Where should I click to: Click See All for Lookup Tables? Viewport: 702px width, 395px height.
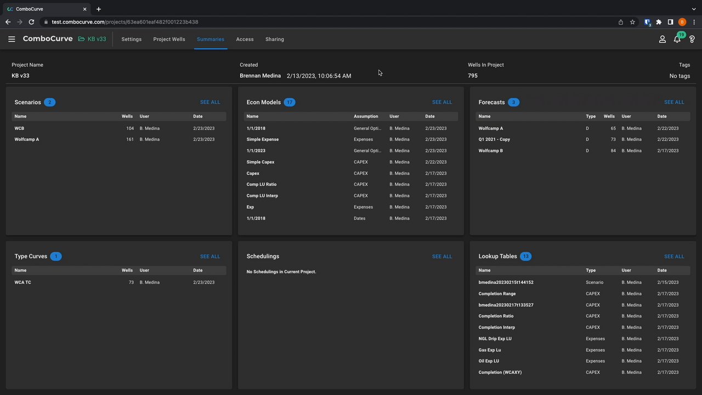tap(674, 256)
